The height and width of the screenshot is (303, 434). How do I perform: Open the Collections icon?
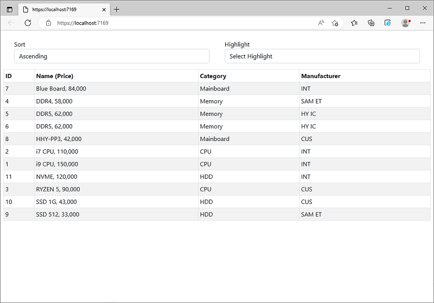click(x=371, y=23)
